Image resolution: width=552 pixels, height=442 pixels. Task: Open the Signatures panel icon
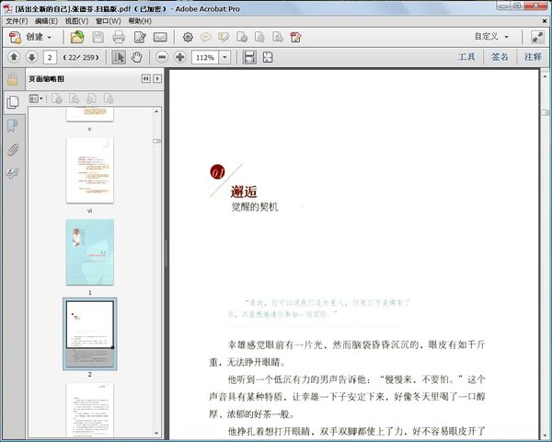click(12, 173)
